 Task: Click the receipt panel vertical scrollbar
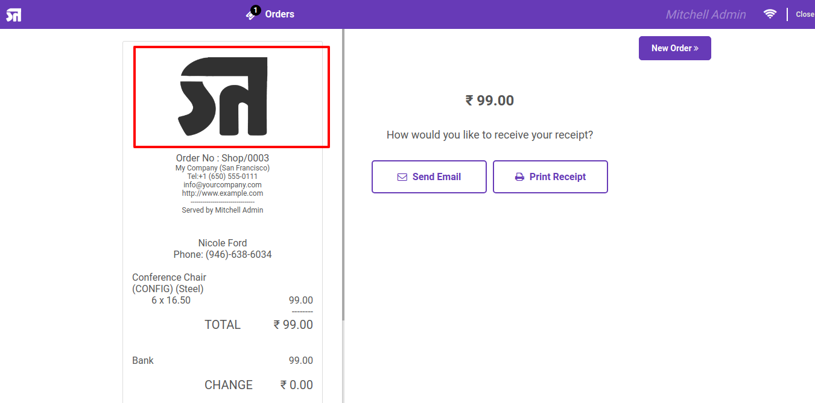(x=343, y=175)
